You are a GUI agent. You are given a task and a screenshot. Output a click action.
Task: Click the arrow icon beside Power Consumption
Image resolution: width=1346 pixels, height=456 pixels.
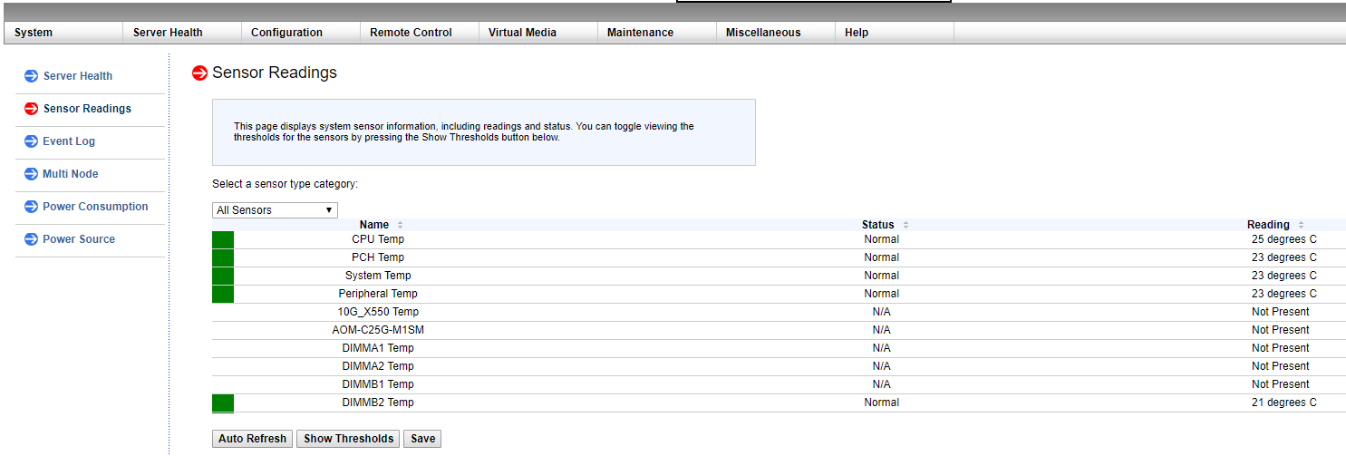pyautogui.click(x=32, y=207)
